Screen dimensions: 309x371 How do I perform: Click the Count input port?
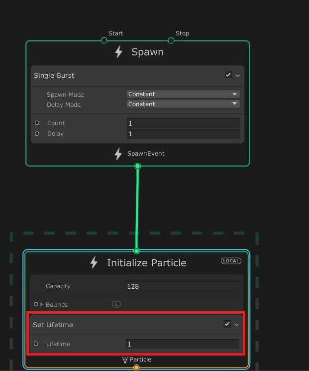pos(37,123)
